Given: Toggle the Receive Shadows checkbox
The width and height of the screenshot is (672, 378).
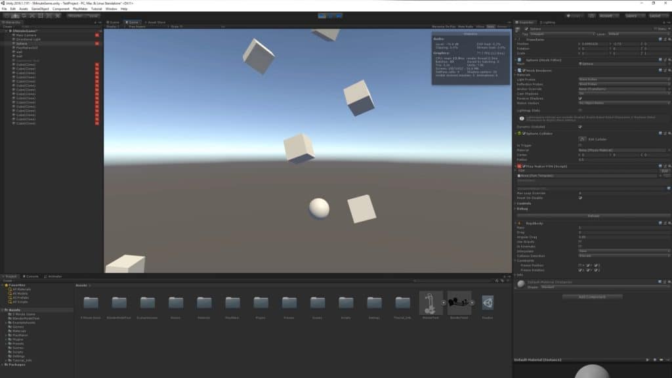Looking at the screenshot, I should [x=580, y=98].
